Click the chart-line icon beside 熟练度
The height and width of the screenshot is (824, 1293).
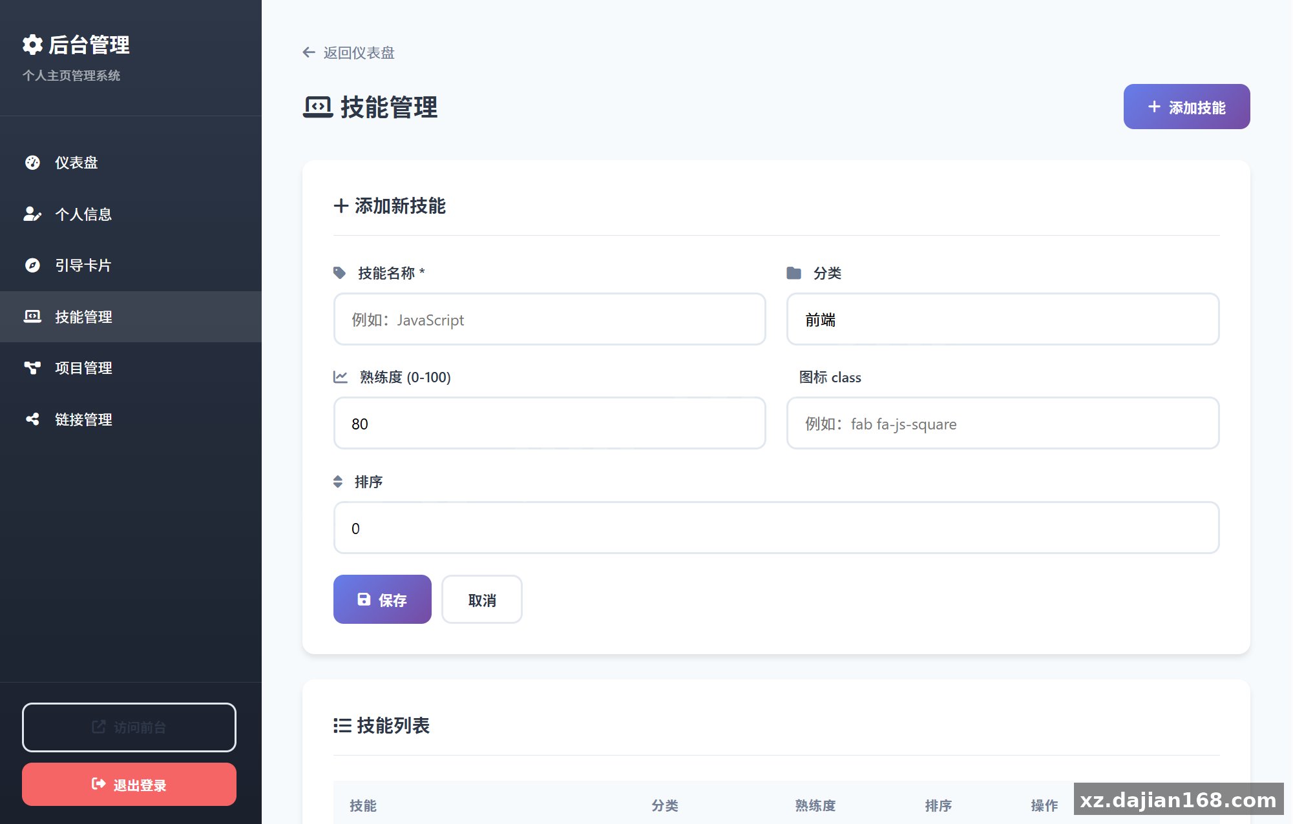pos(340,376)
